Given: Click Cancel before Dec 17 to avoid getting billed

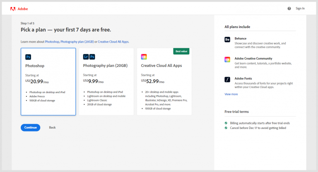Looking at the screenshot, I should [x=258, y=128].
